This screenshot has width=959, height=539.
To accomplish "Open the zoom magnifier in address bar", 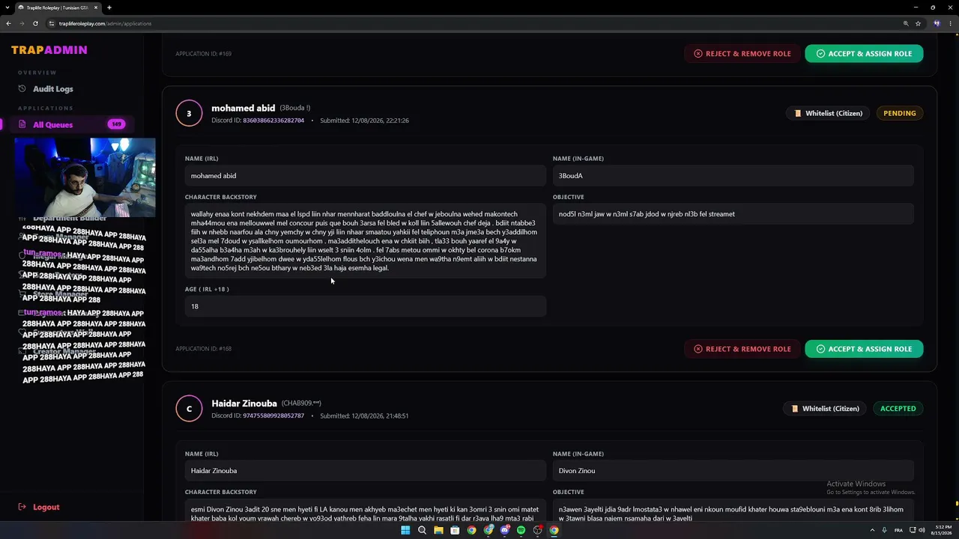I will coord(906,23).
